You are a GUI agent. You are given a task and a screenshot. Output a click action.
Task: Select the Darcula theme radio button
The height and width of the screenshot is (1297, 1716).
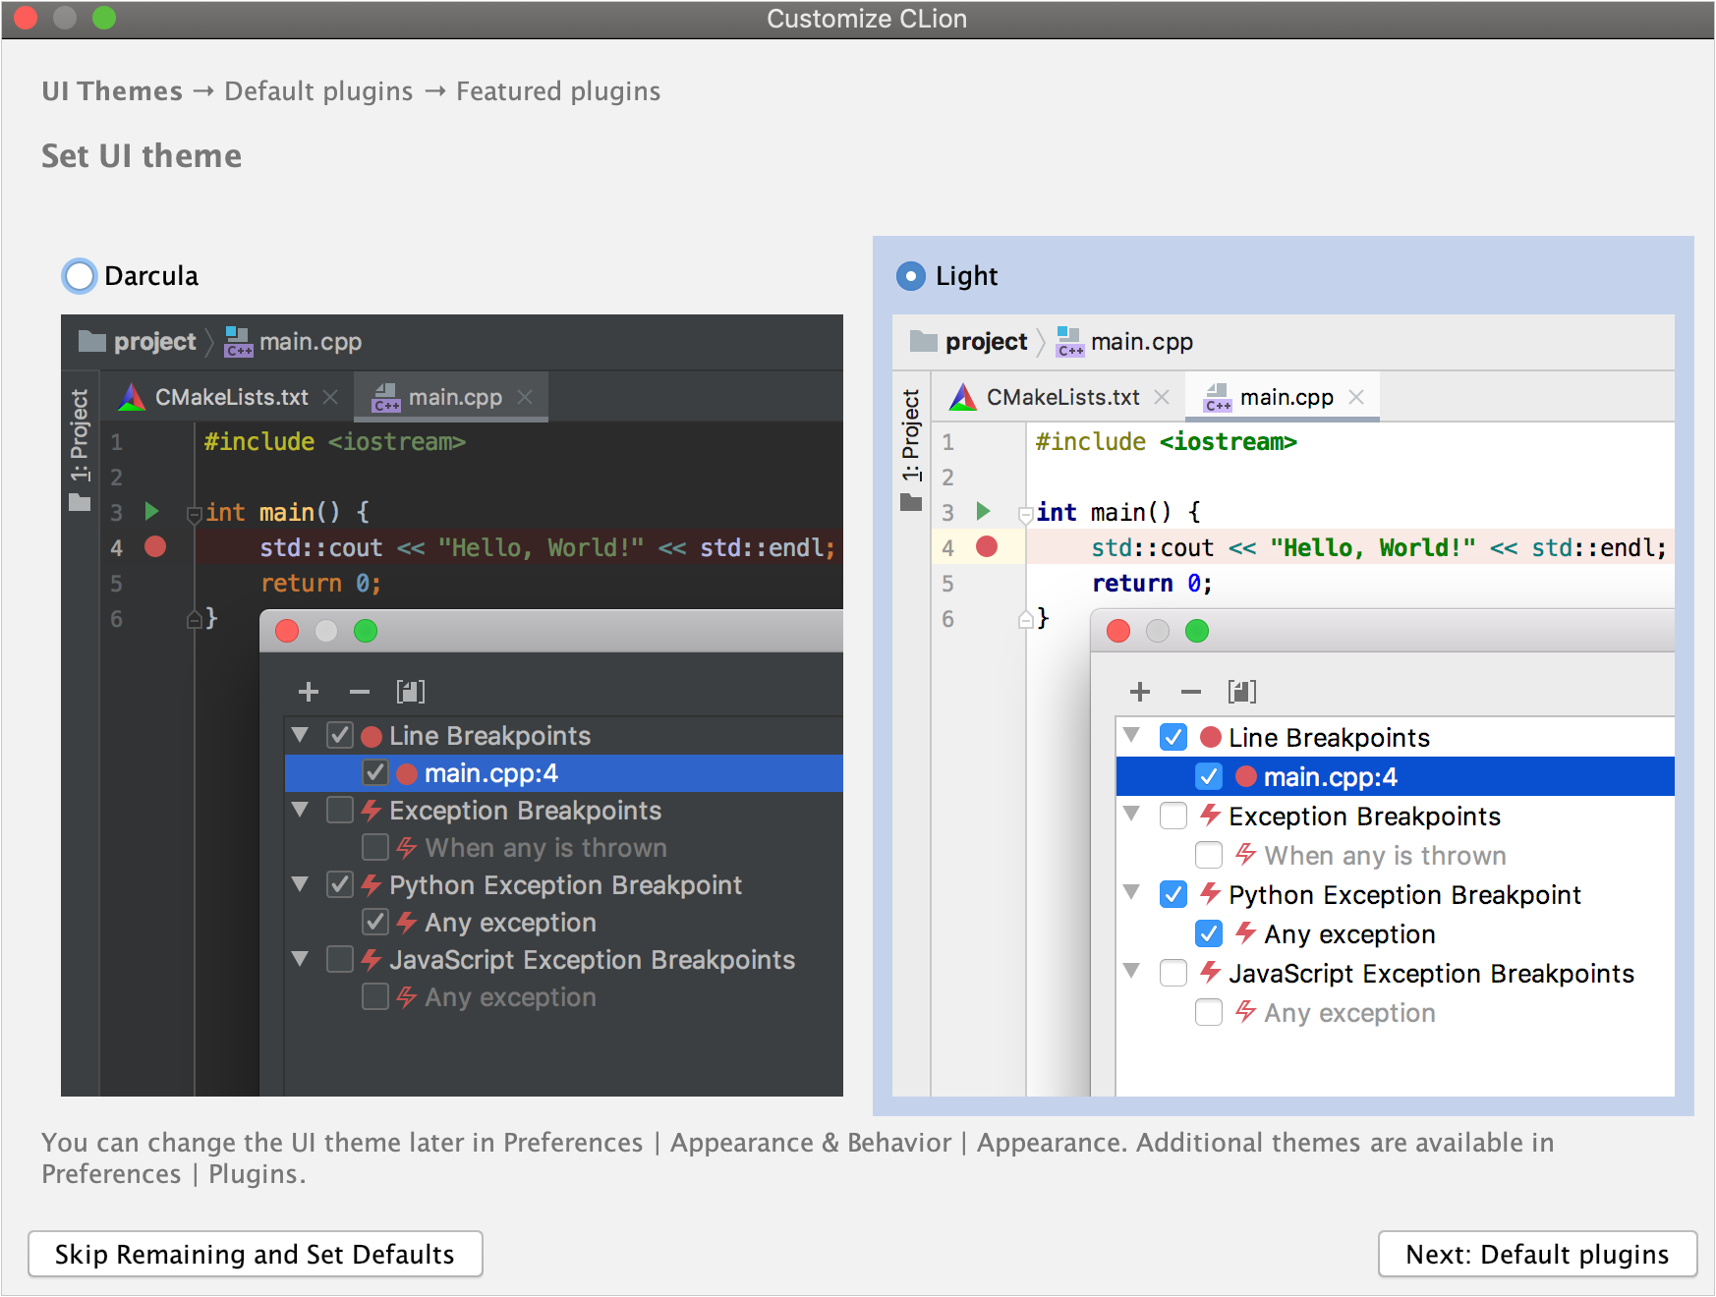[x=80, y=276]
